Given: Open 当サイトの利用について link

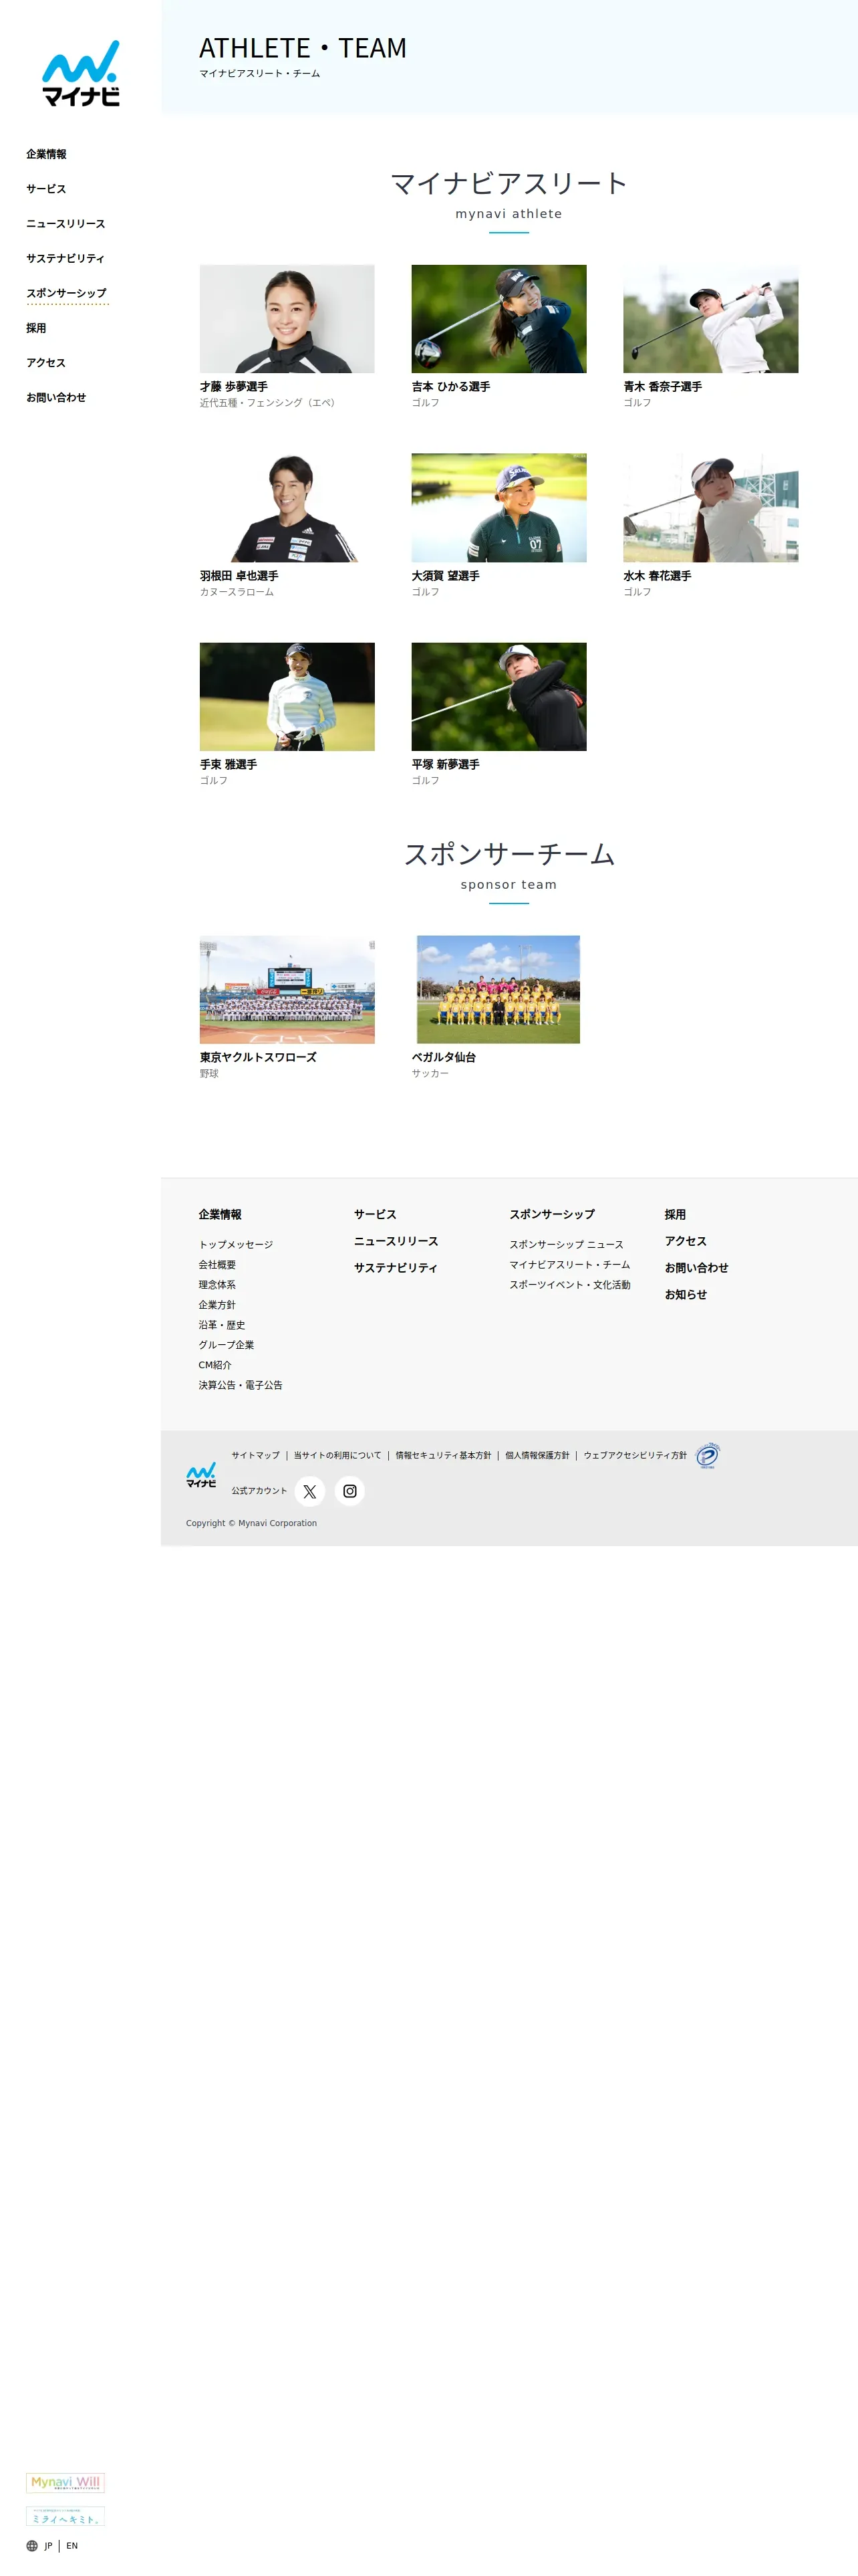Looking at the screenshot, I should (337, 1456).
